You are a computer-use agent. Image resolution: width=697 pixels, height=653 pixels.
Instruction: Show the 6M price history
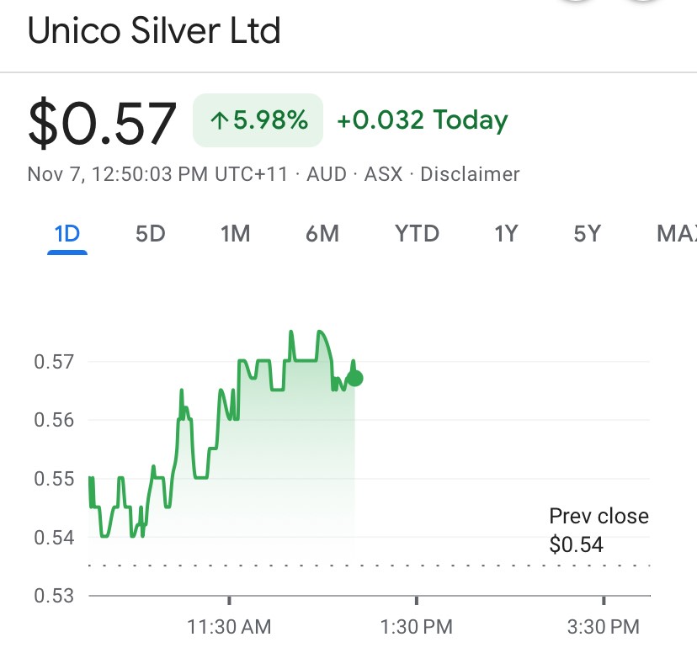point(322,233)
